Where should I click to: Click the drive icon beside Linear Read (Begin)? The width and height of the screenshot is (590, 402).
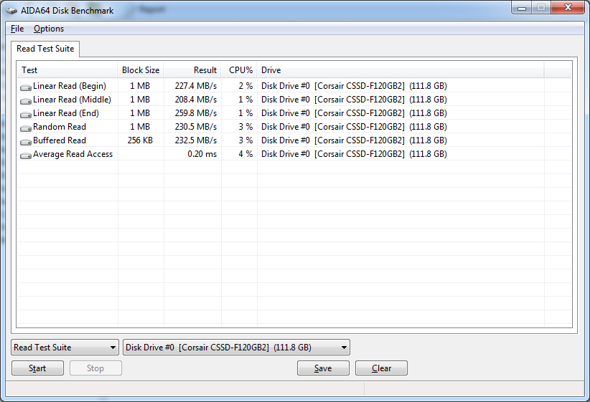point(26,87)
